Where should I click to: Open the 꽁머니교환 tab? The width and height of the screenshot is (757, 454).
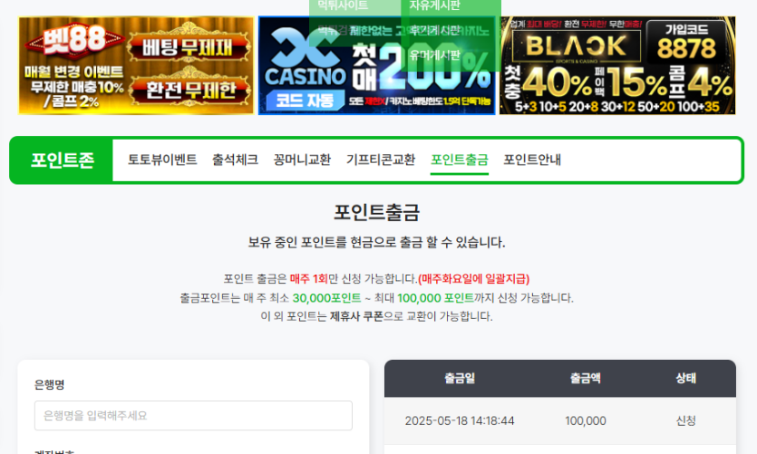point(302,159)
